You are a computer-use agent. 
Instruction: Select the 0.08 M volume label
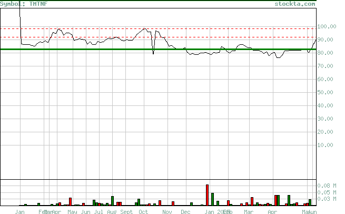coord(327,186)
